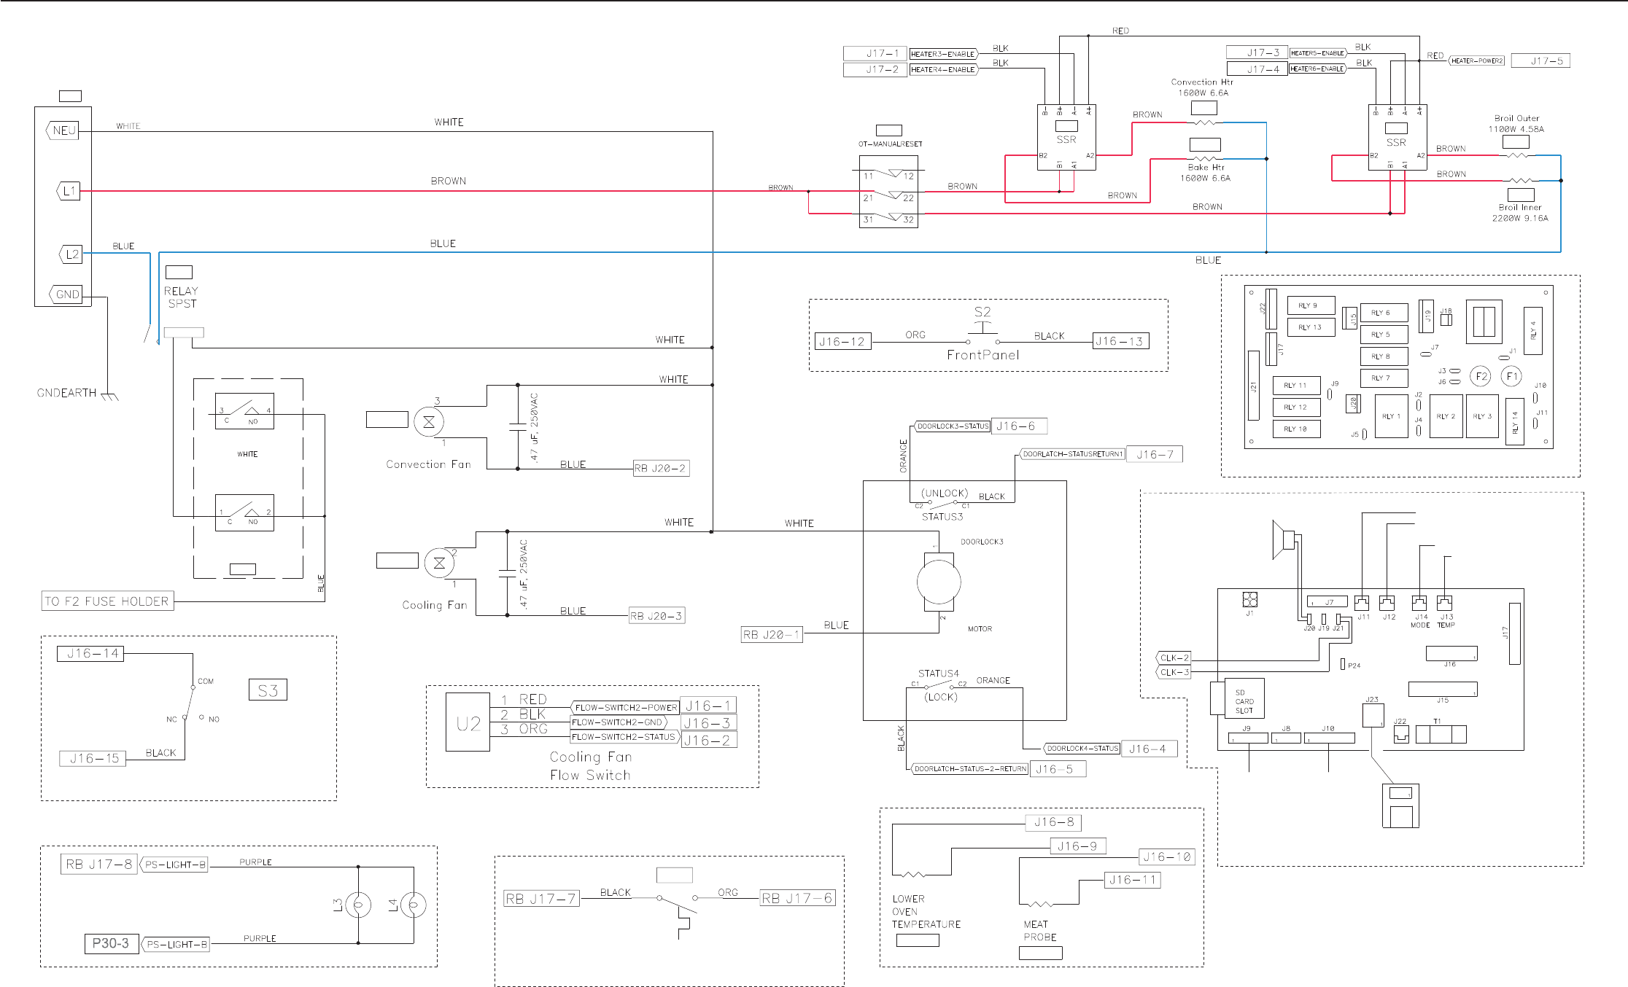Click the Cooling Fan motor symbol
Image resolution: width=1628 pixels, height=987 pixels.
tap(439, 563)
